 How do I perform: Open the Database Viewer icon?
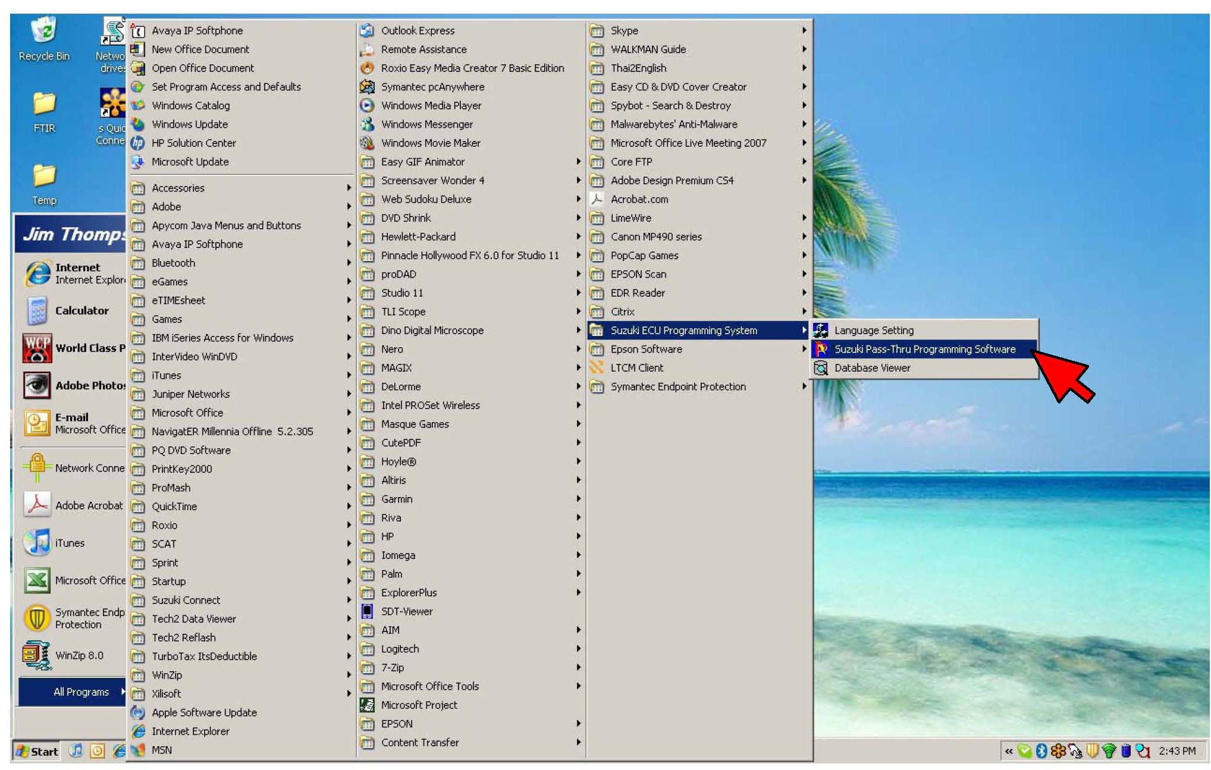click(821, 368)
